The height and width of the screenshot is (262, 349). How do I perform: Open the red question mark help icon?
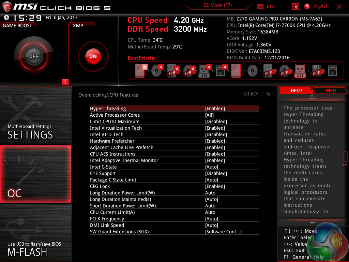point(65,82)
